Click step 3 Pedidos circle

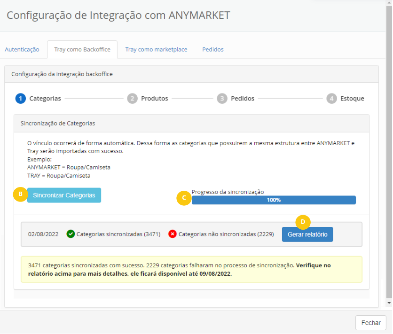[x=222, y=98]
